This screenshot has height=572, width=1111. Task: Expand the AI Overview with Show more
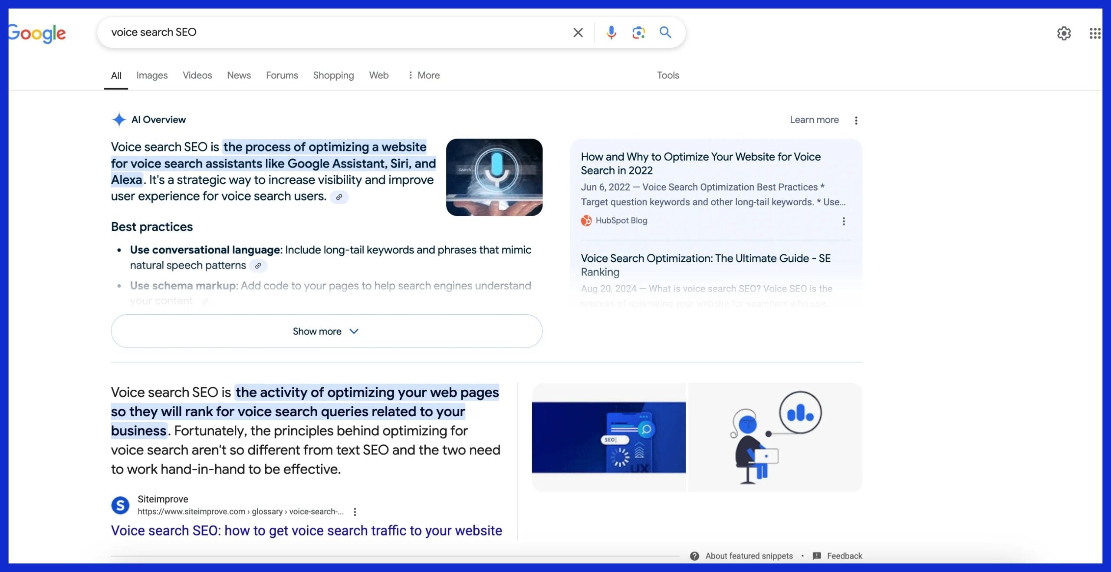click(x=326, y=331)
